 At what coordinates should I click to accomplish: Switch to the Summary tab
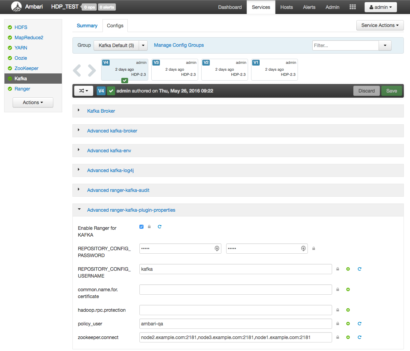point(87,25)
